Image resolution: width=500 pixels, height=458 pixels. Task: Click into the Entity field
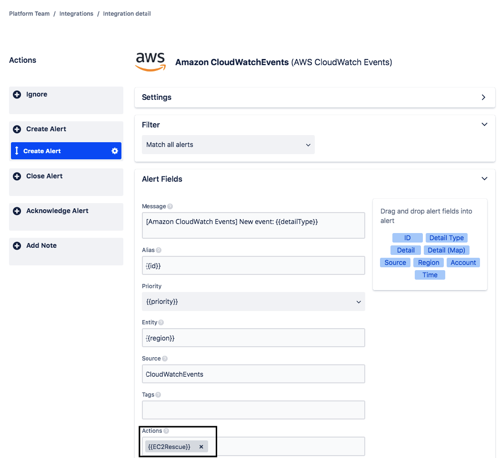(253, 338)
